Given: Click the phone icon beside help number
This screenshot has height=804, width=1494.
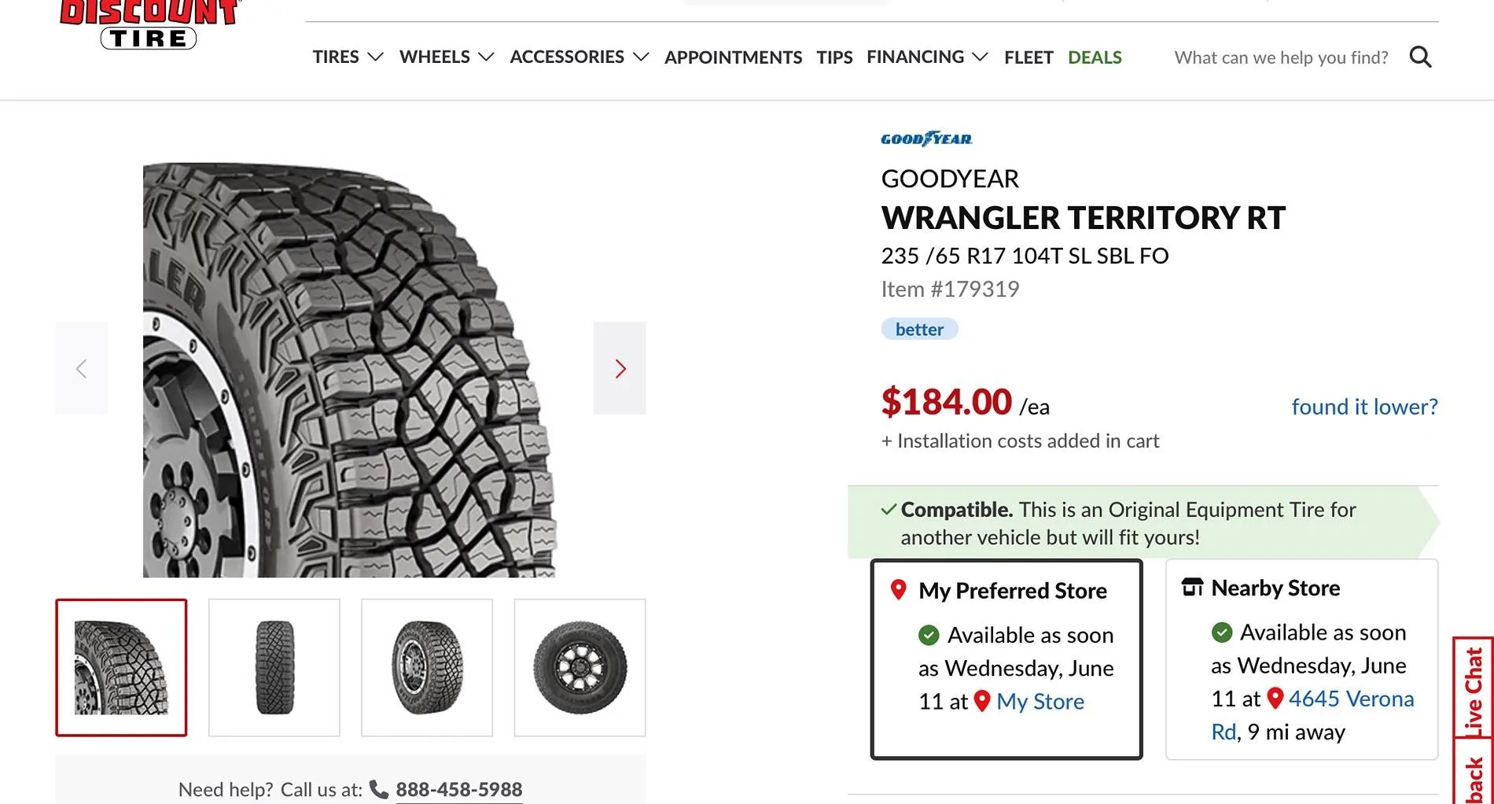Looking at the screenshot, I should 379,789.
